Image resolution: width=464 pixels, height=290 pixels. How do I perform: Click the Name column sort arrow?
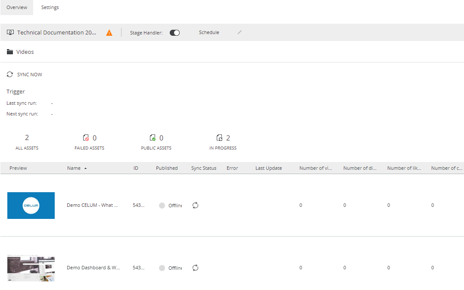[x=86, y=168]
